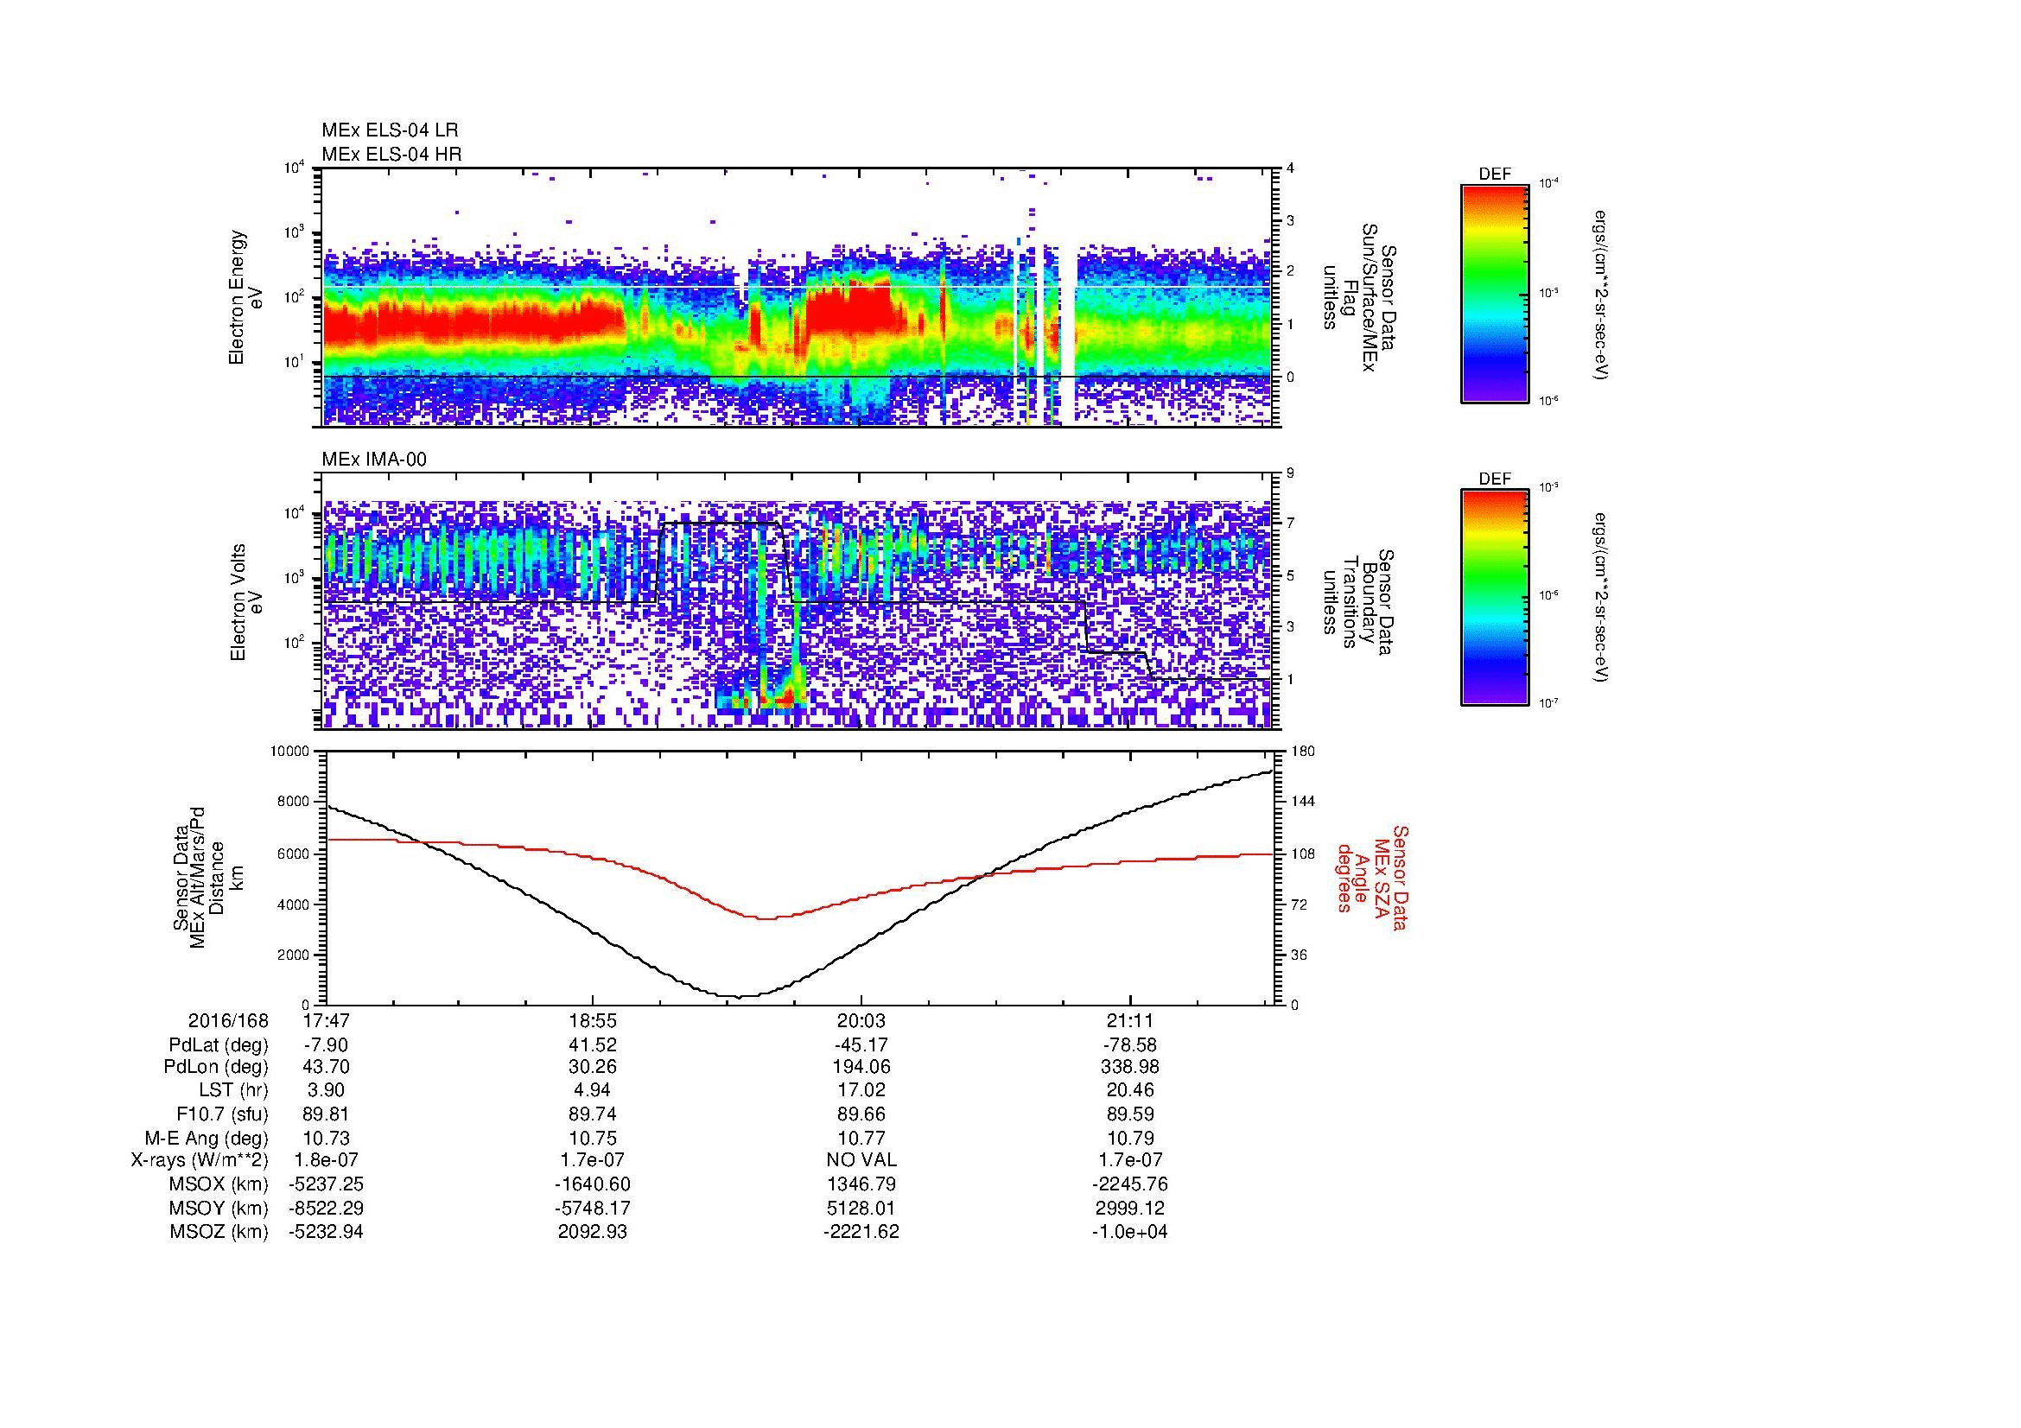Click the MSOY value '5128.01'
The height and width of the screenshot is (1428, 2021).
[861, 1208]
